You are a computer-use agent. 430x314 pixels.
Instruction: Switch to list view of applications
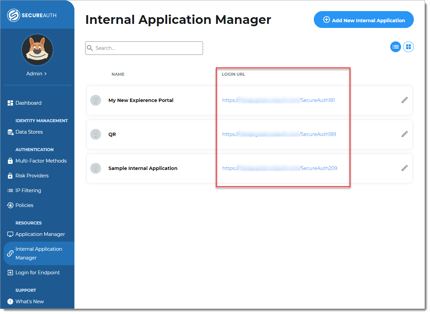point(395,47)
